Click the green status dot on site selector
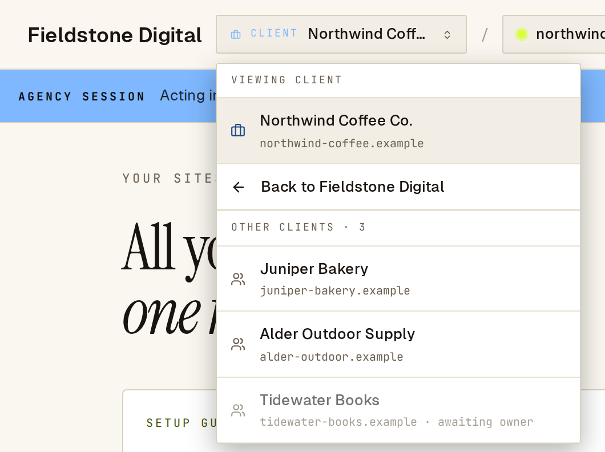Screen dimensions: 605x452 [521, 34]
